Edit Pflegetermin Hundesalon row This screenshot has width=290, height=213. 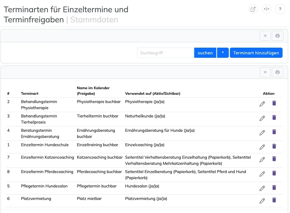click(262, 189)
